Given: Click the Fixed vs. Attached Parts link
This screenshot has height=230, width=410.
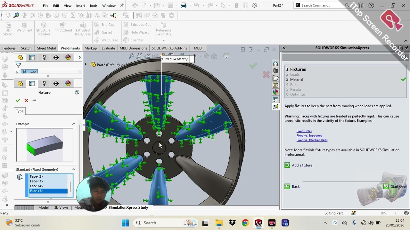Looking at the screenshot, I should click(312, 140).
